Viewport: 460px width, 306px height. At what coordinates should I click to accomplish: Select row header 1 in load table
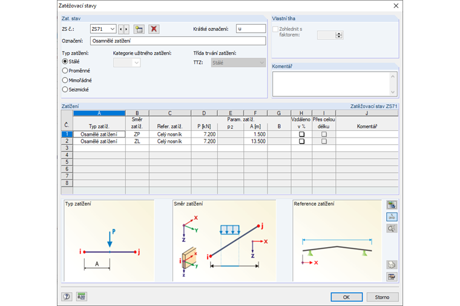pyautogui.click(x=67, y=134)
